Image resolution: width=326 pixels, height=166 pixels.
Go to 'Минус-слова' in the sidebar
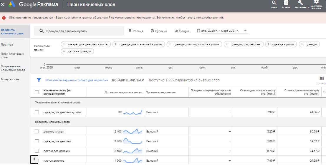(10, 79)
